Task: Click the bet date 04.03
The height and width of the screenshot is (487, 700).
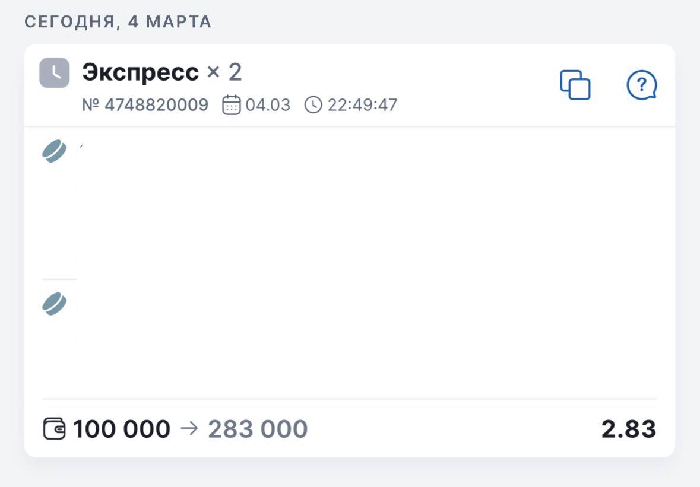Action: [x=268, y=105]
